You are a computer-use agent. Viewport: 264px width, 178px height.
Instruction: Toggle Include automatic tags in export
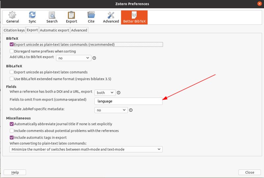point(12,137)
